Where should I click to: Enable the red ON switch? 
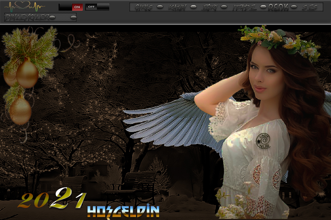tap(78, 7)
